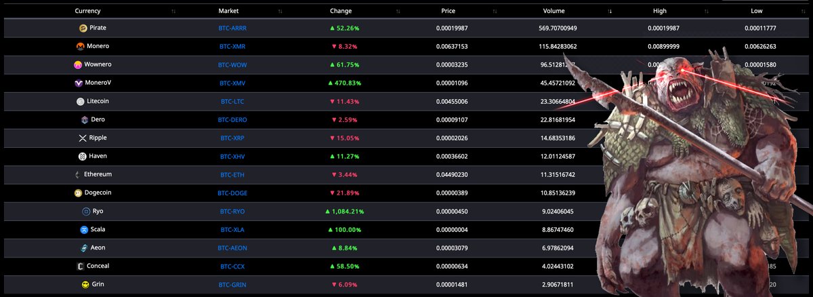813x297 pixels.
Task: Open the BTC-DOGE market link
Action: (234, 193)
